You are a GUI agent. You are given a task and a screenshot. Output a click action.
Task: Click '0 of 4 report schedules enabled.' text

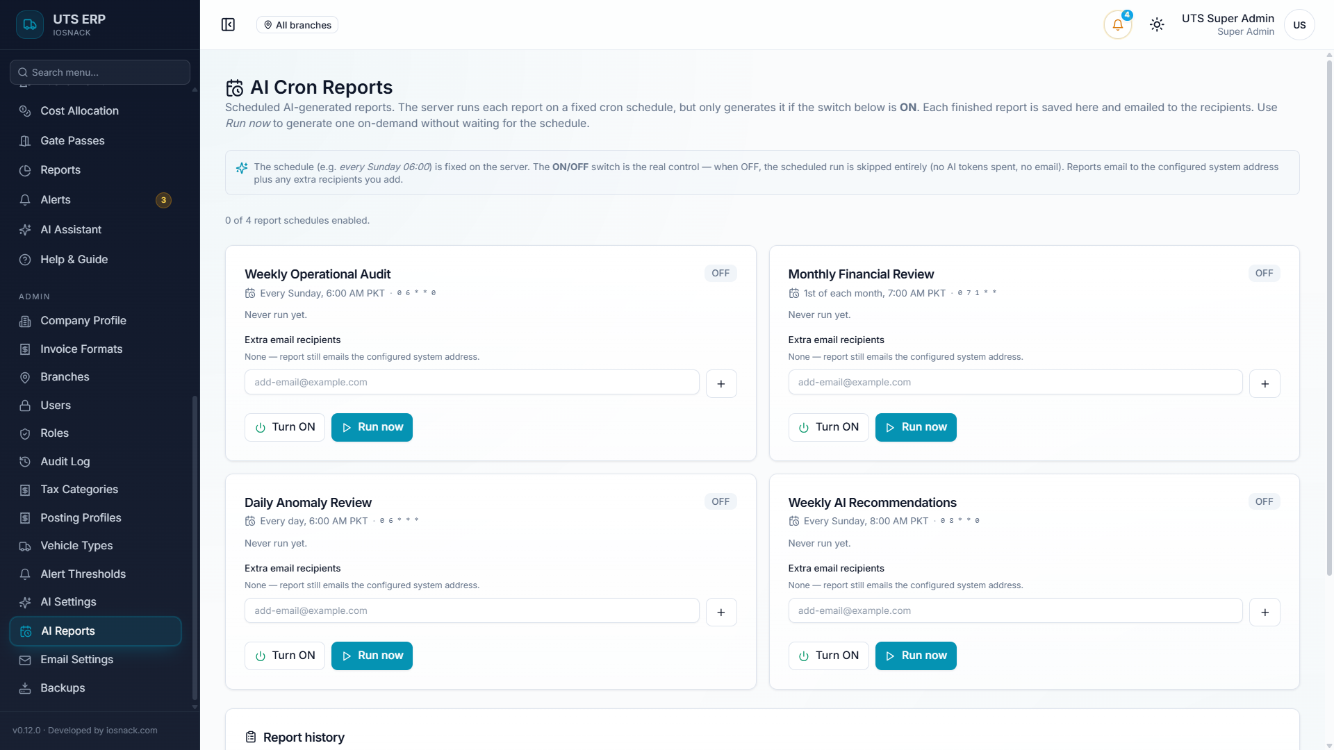point(297,220)
